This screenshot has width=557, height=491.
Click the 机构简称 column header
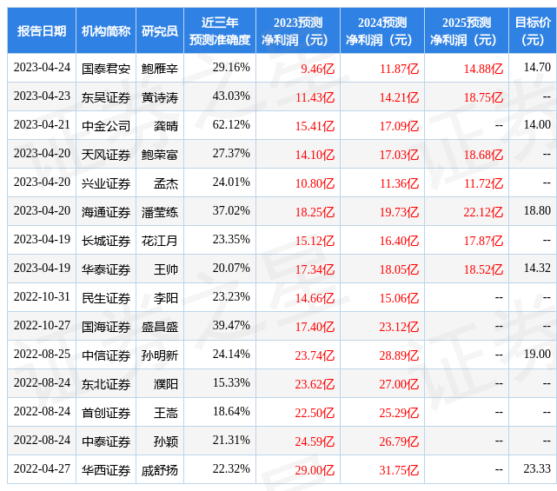[x=106, y=30]
